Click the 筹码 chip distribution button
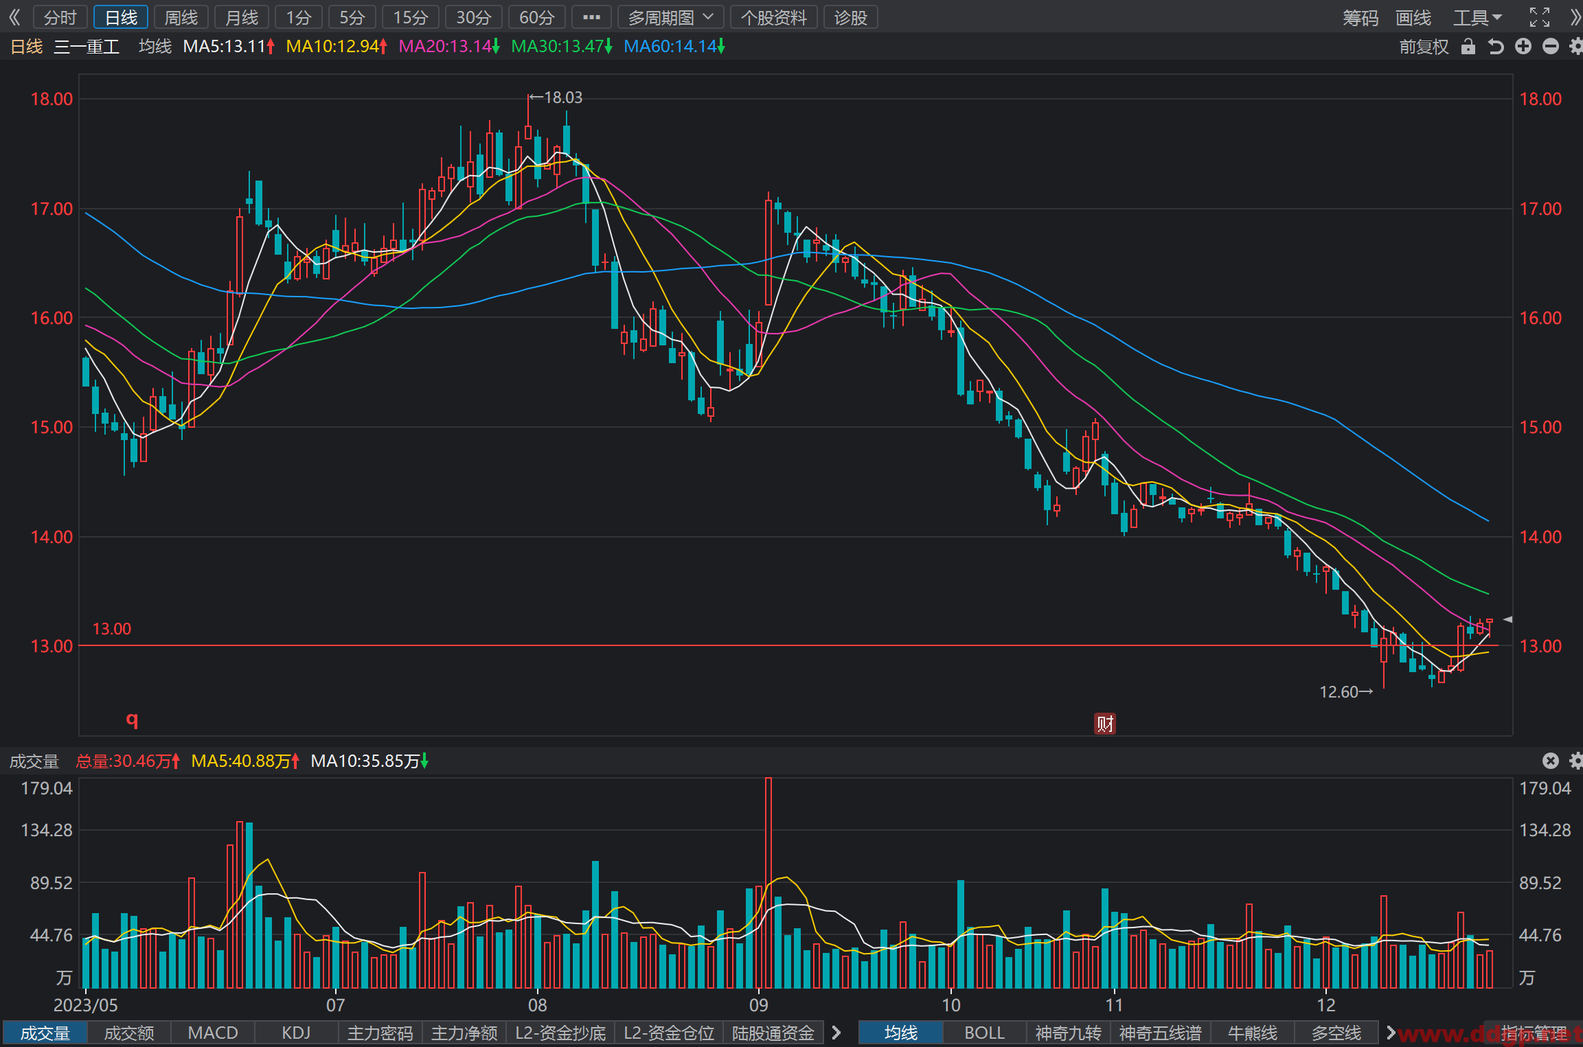The height and width of the screenshot is (1047, 1583). 1360,17
